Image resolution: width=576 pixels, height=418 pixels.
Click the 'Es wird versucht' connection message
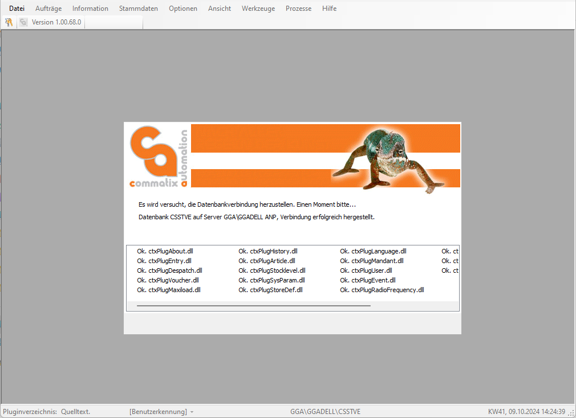(x=248, y=204)
